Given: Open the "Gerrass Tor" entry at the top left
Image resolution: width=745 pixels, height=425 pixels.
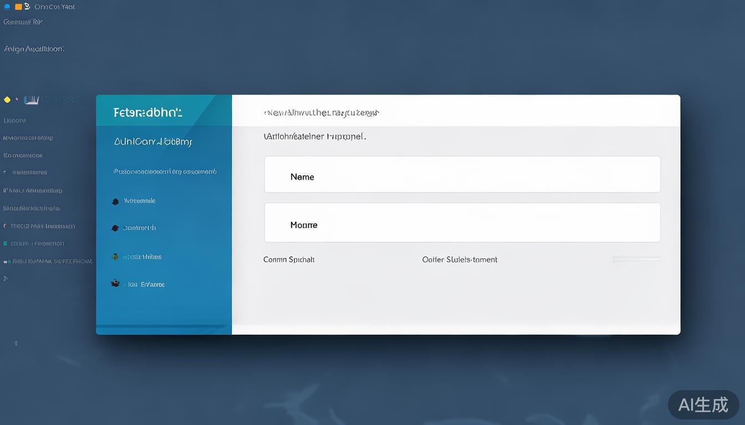Looking at the screenshot, I should [x=23, y=22].
